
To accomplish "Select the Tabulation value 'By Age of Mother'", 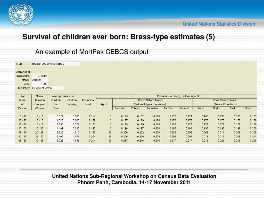I will (x=48, y=88).
